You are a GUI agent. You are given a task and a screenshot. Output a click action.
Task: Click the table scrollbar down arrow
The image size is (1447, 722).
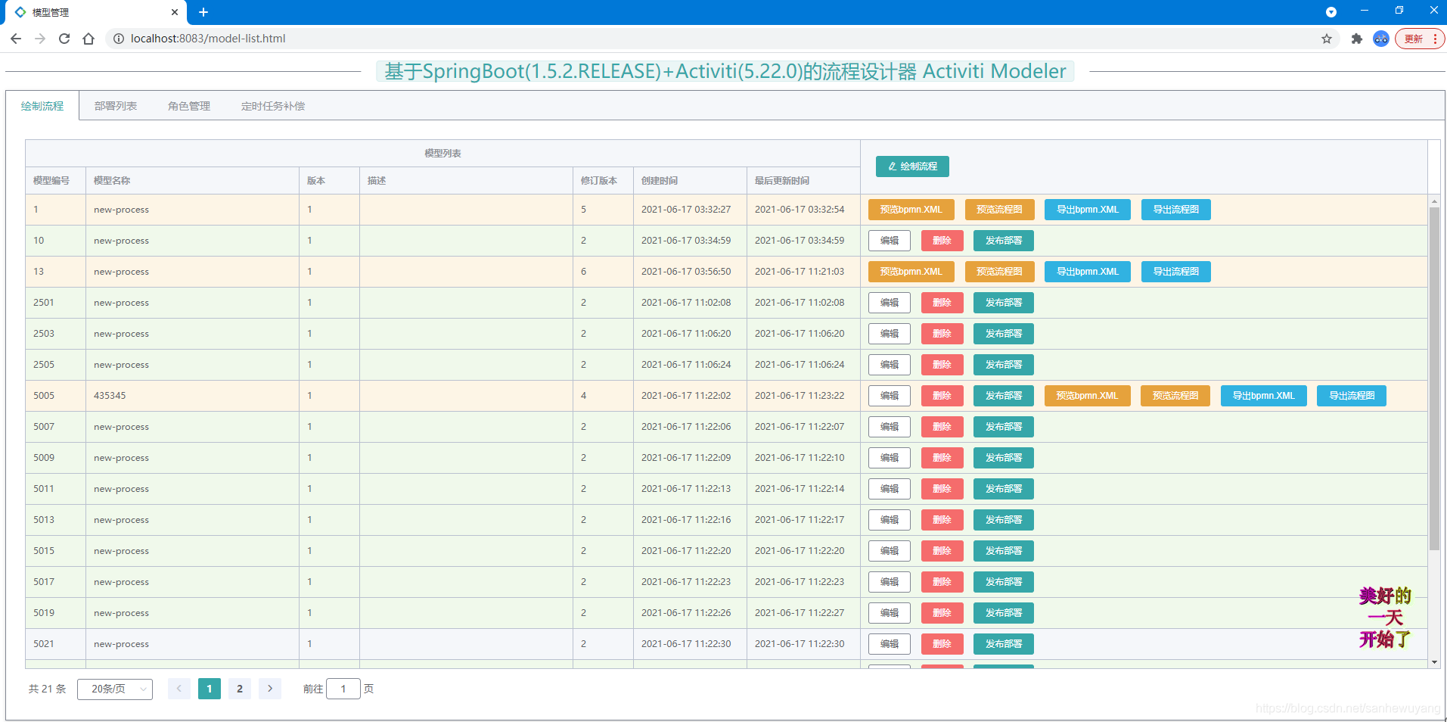pyautogui.click(x=1434, y=662)
